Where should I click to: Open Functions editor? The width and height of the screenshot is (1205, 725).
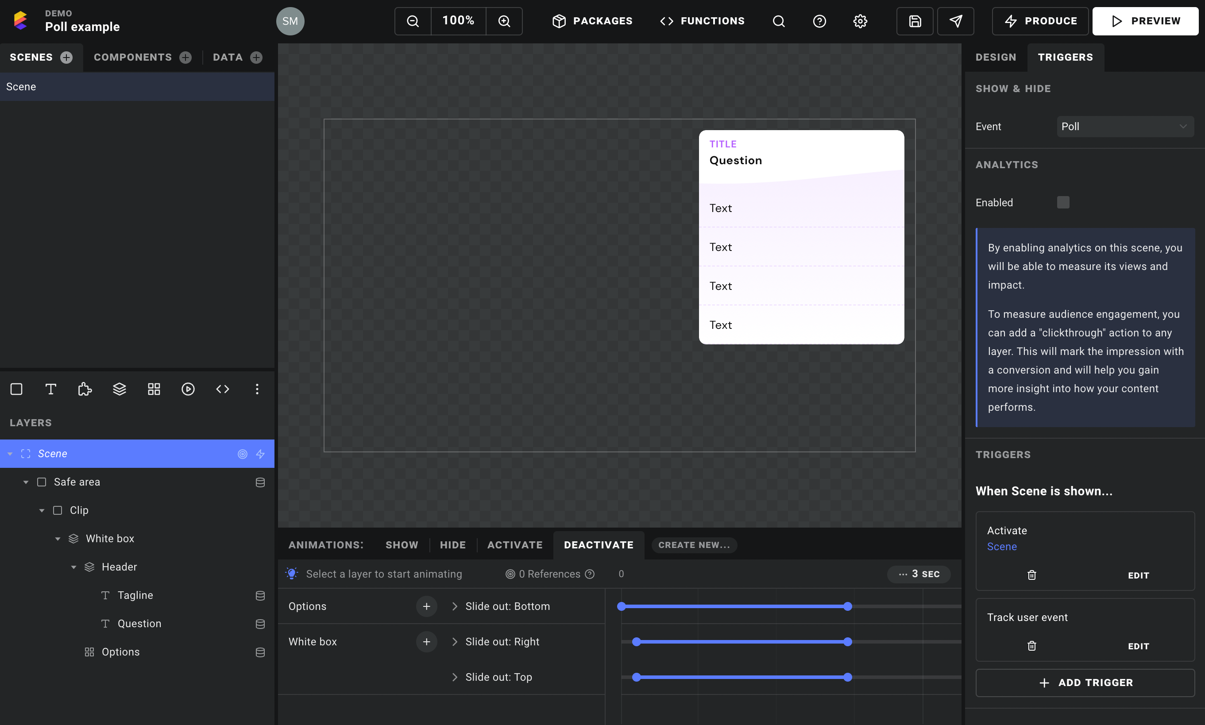pyautogui.click(x=702, y=21)
